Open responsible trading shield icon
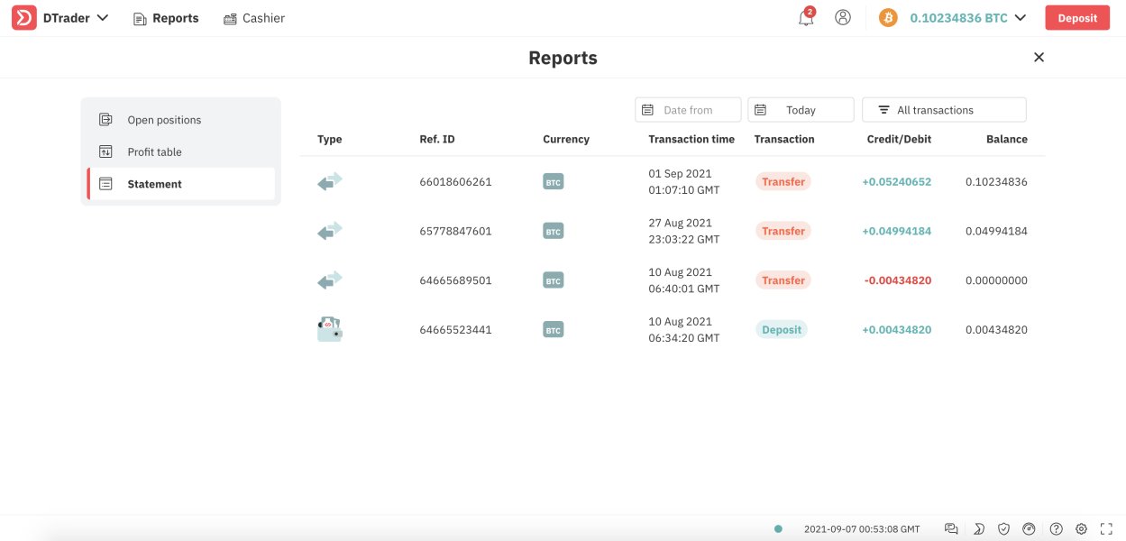1126x541 pixels. tap(1004, 529)
